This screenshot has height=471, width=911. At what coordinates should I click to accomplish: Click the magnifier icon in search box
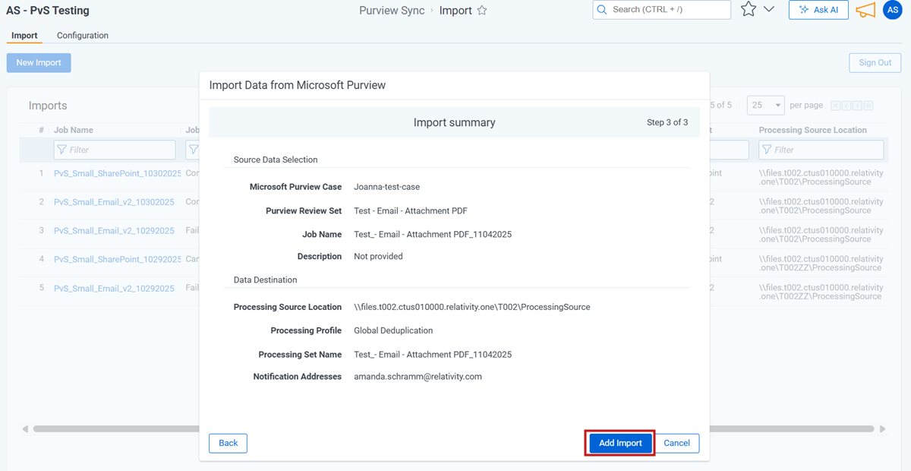602,10
